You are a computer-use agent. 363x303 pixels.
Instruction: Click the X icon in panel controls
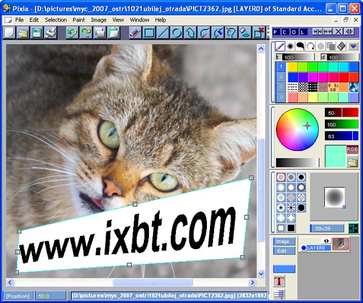338,31
